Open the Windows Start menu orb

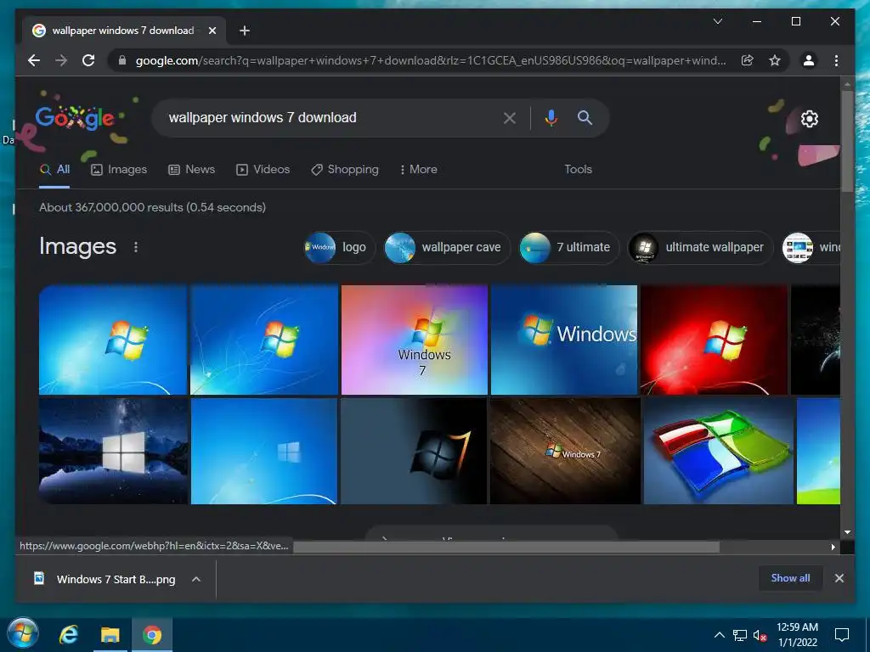[x=23, y=633]
